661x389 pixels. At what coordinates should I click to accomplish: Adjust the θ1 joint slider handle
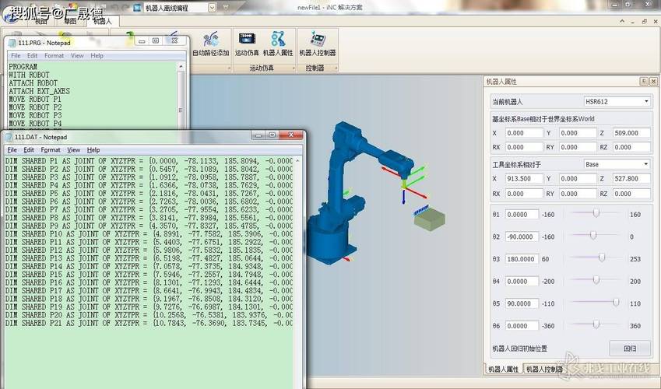(596, 213)
